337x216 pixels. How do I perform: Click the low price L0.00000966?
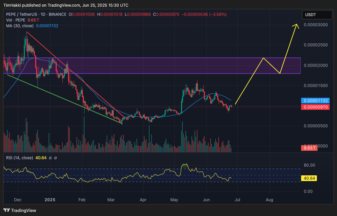click(137, 14)
